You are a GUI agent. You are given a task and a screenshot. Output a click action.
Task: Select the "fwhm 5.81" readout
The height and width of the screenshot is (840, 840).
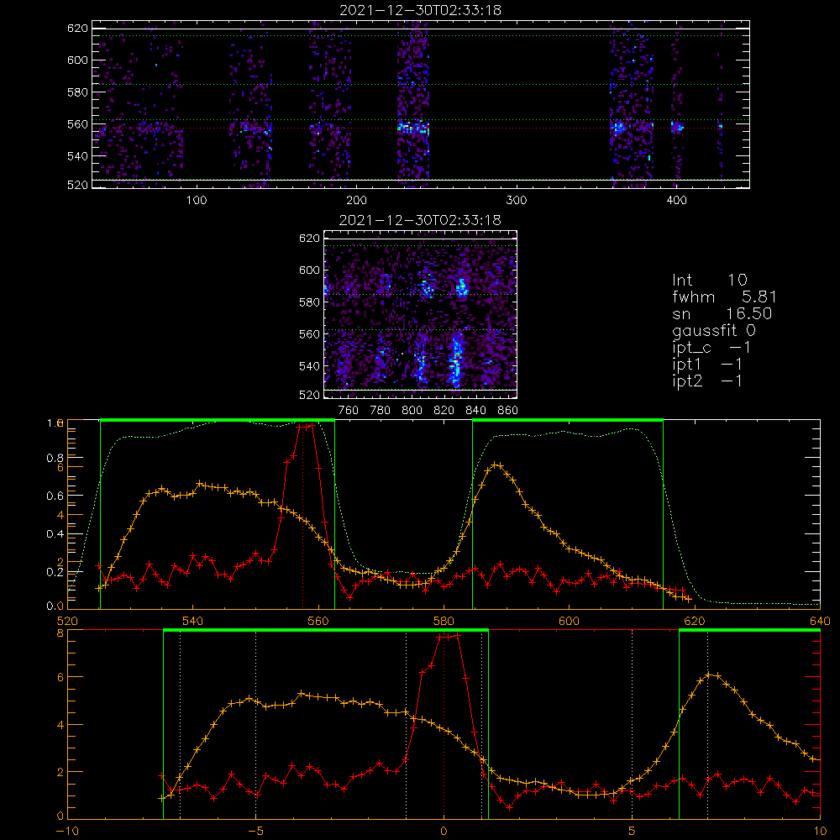(724, 297)
